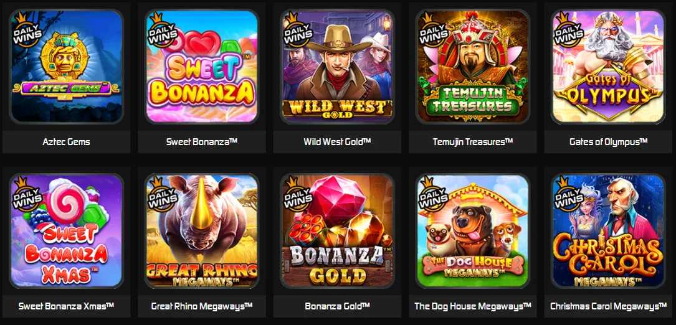Click Daily Wins badge on Gates of Olympus
Image resolution: width=676 pixels, height=325 pixels.
click(x=568, y=30)
